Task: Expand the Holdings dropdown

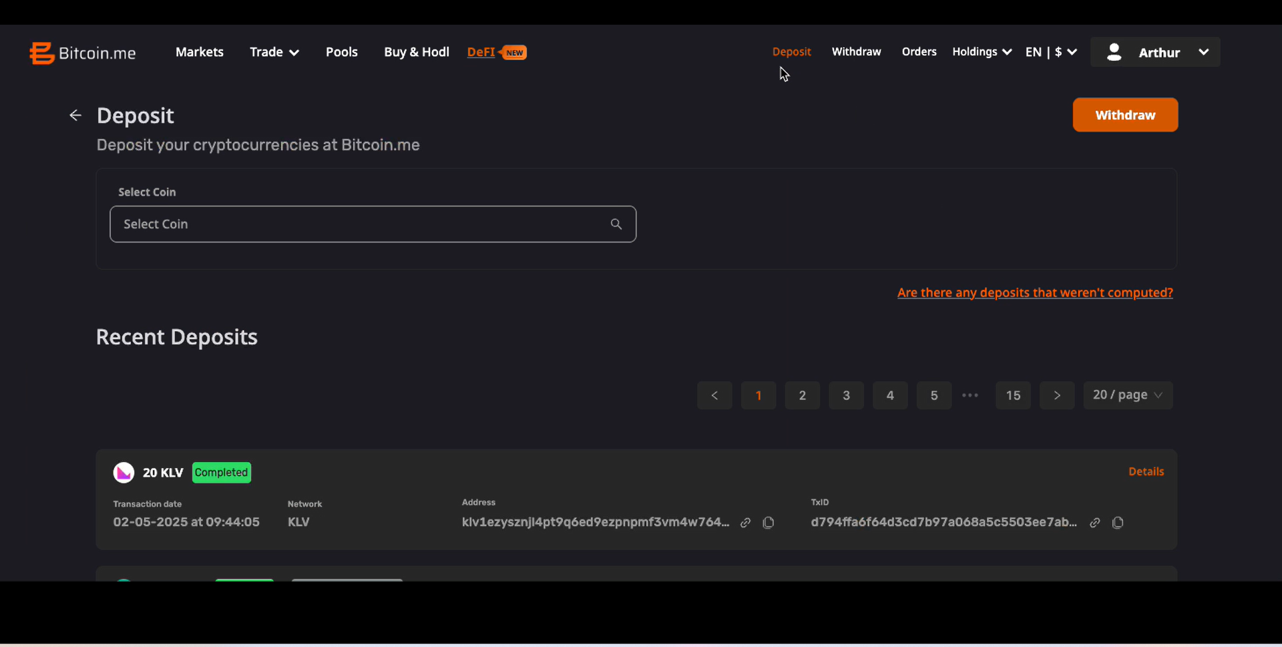Action: [982, 51]
